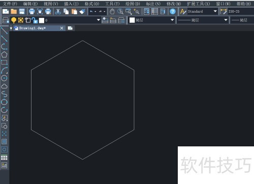Toggle freeze/thaw sun for layer 0
254x184 pixels.
pyautogui.click(x=21, y=20)
